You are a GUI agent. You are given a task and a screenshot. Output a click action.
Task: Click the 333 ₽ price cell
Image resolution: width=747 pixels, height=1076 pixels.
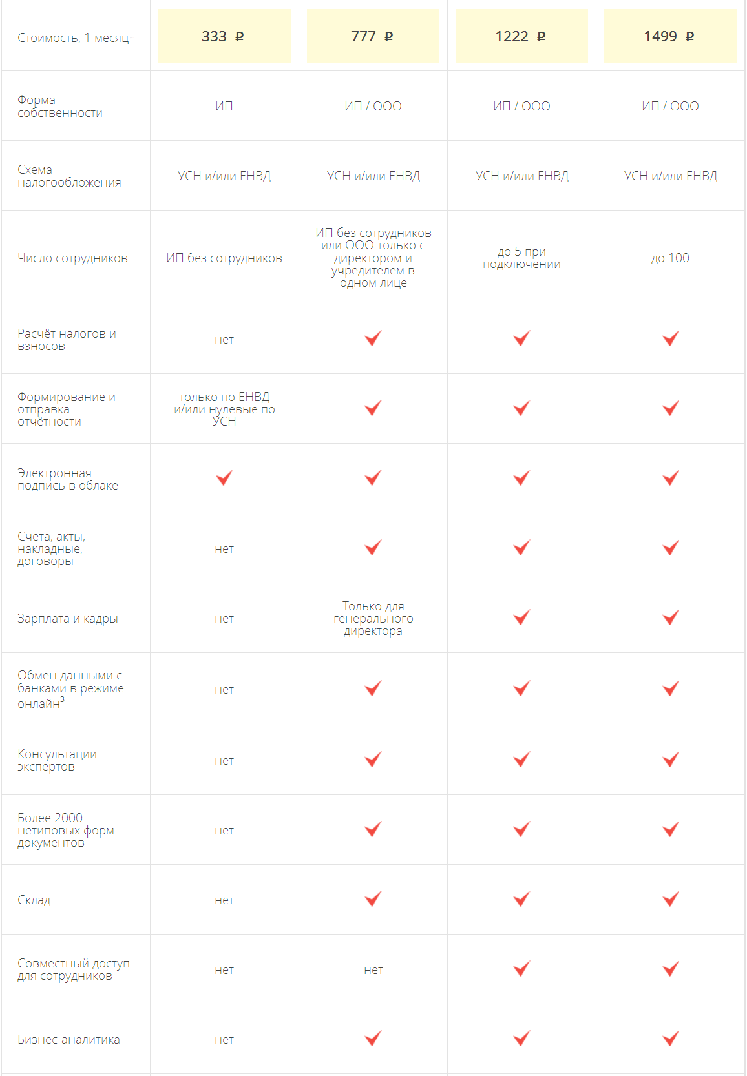click(x=224, y=36)
